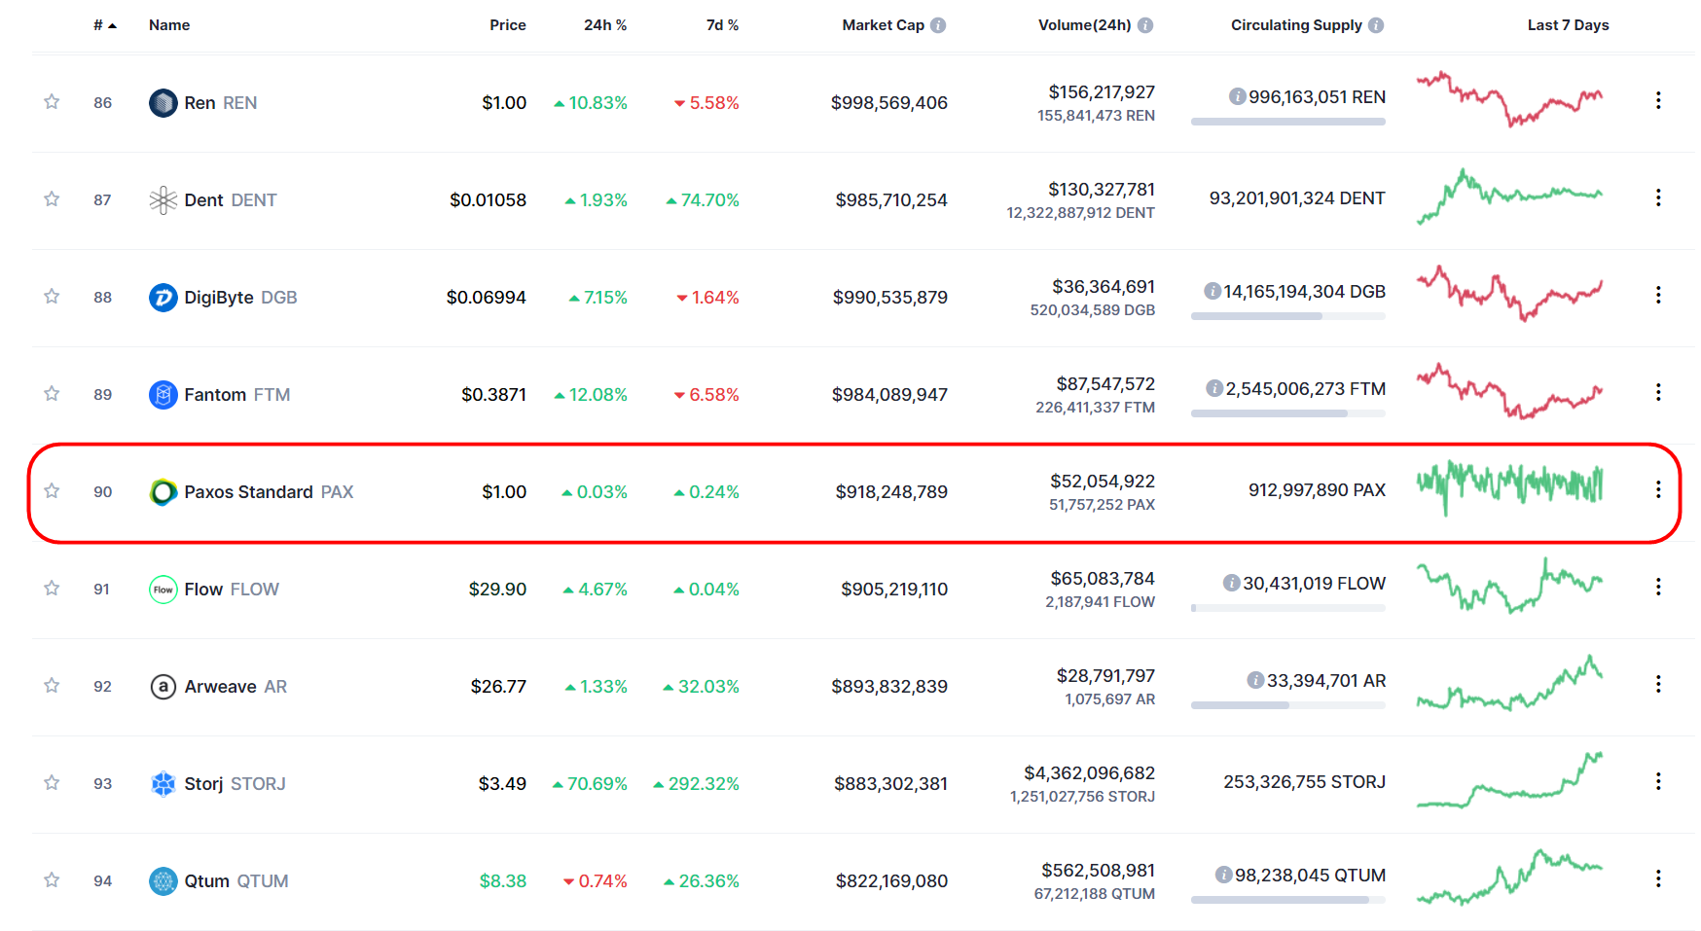The width and height of the screenshot is (1701, 931).
Task: Click the info icon beside REN circulating supply
Action: (1237, 96)
